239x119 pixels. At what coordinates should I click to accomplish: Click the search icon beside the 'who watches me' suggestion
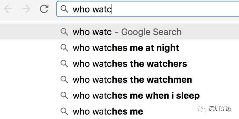tap(64, 111)
